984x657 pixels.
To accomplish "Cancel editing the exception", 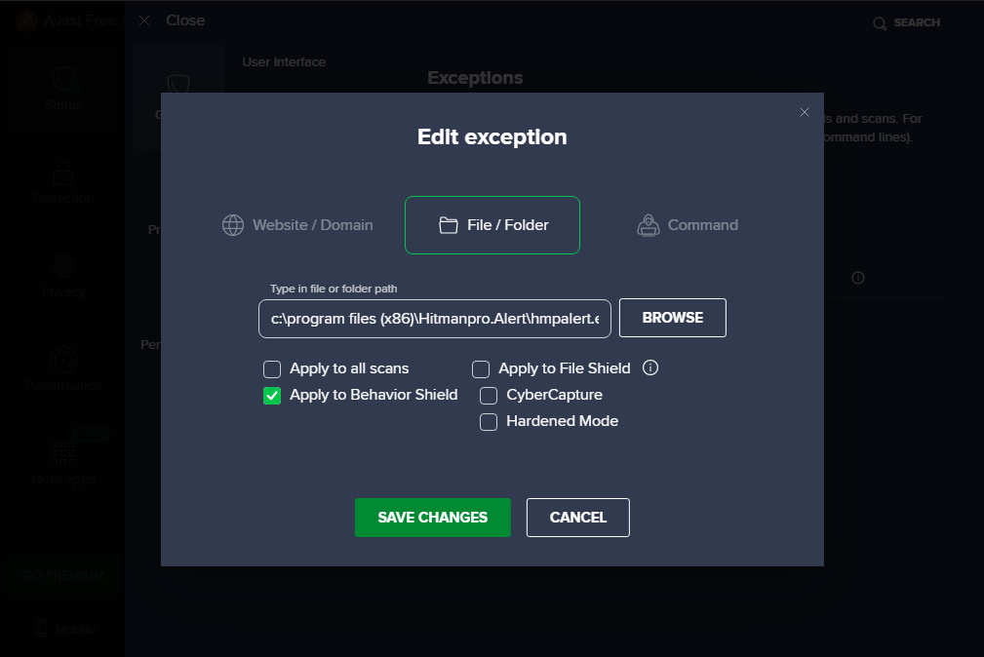I will (x=578, y=518).
